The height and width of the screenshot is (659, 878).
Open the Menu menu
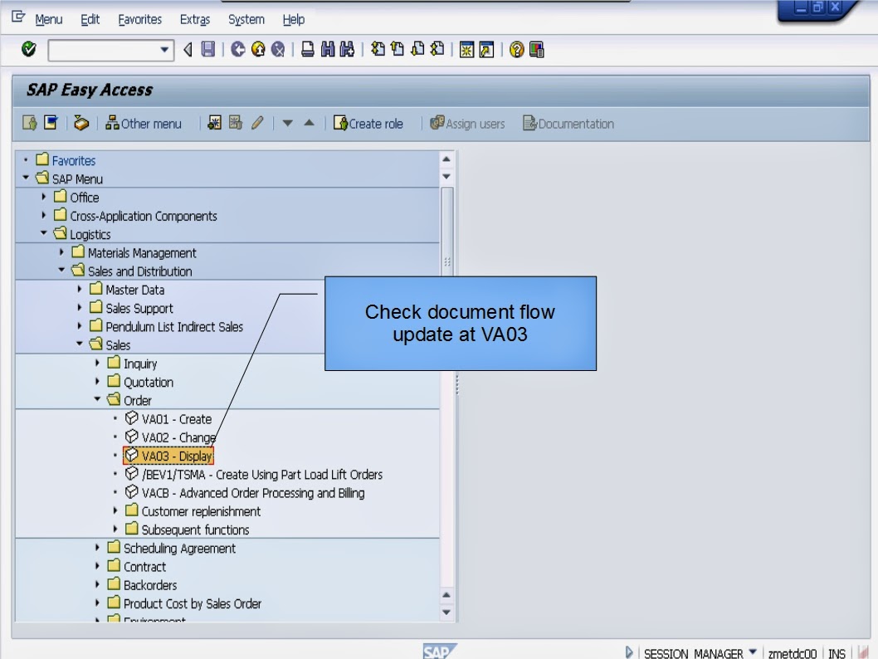(x=49, y=20)
